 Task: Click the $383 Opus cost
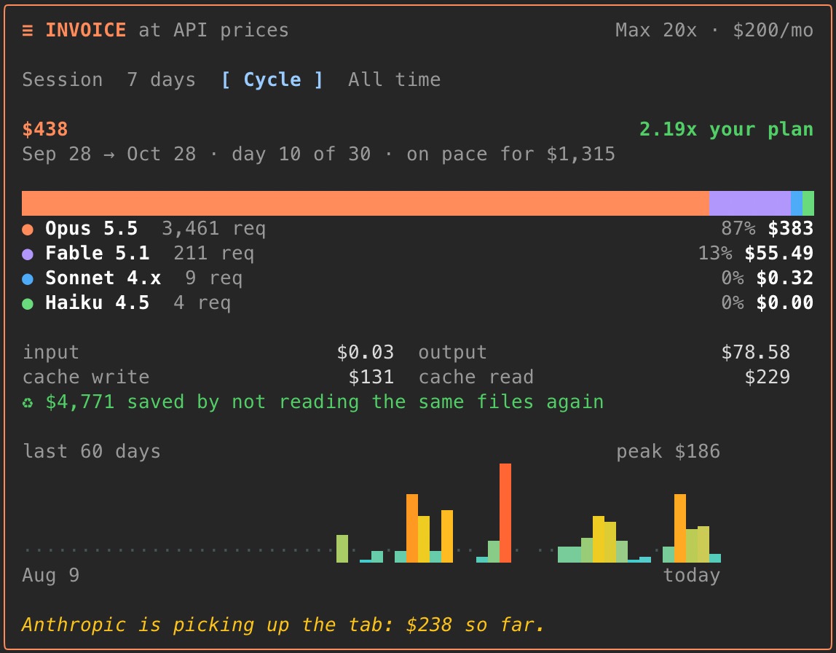(x=791, y=228)
